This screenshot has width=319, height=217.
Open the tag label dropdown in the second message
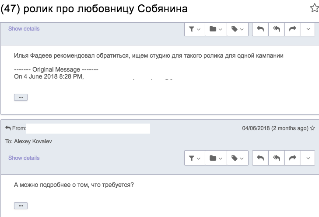[238, 158]
